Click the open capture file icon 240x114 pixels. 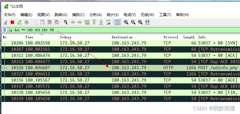pos(35,22)
